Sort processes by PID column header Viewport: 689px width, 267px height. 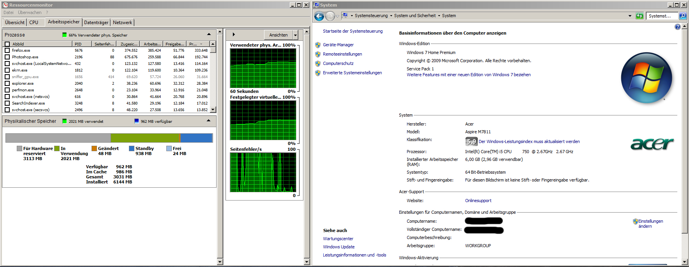coord(82,44)
